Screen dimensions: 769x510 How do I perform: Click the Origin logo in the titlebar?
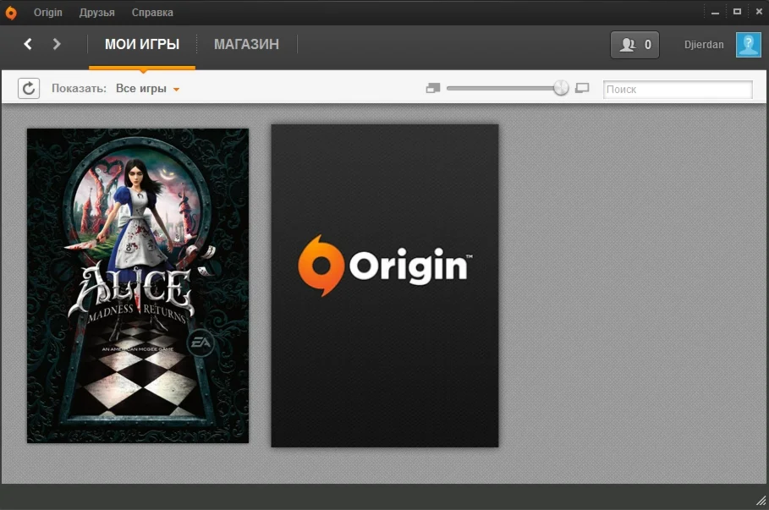pos(12,12)
